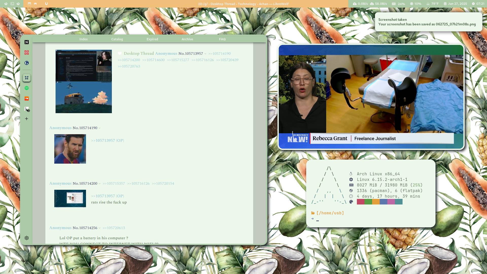Click the pink swatch in the terminal palette

point(391,202)
